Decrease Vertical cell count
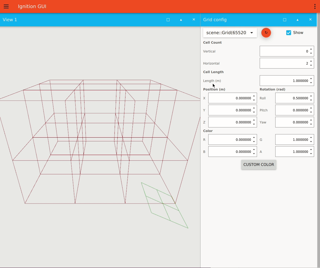320x268 pixels. (311, 53)
